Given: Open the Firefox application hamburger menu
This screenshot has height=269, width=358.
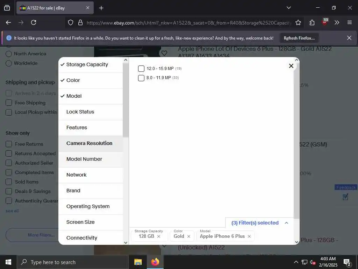Looking at the screenshot, I should (x=349, y=22).
